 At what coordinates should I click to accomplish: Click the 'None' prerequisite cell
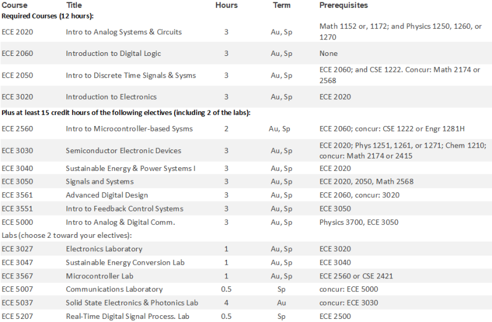click(328, 53)
